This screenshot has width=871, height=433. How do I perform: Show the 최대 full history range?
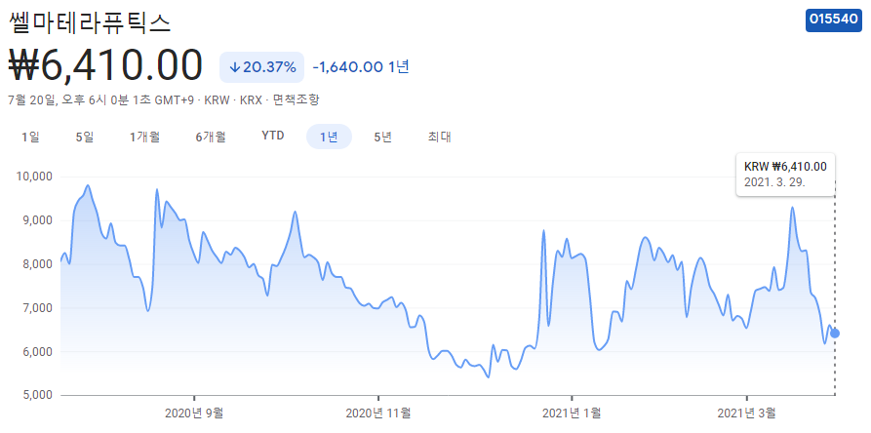pos(439,138)
